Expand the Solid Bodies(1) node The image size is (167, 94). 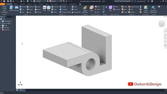(x=1, y=21)
